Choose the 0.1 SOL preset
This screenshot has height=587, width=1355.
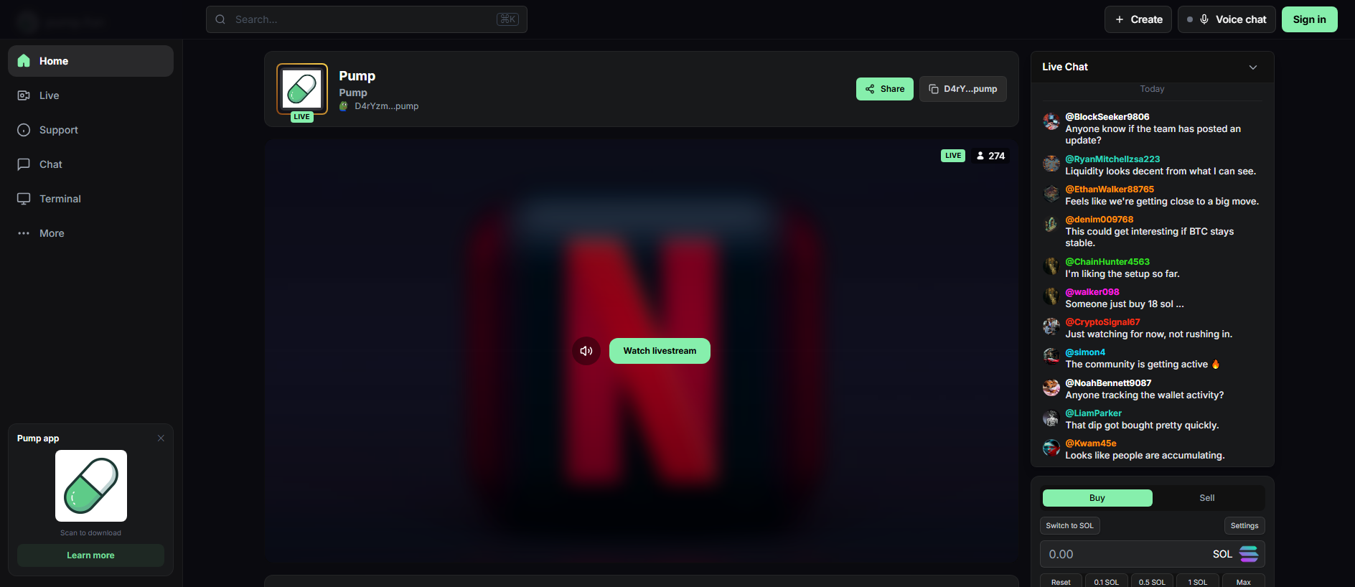pos(1106,581)
